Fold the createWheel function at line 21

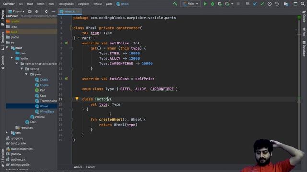72,119
